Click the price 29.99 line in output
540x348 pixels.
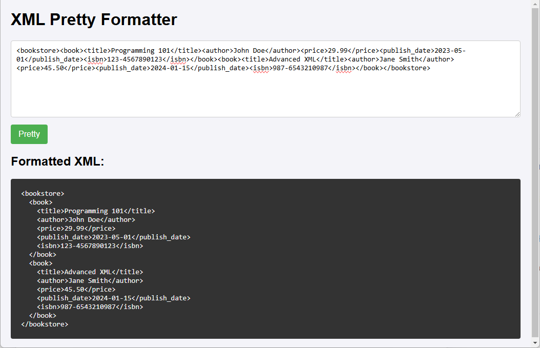point(76,229)
